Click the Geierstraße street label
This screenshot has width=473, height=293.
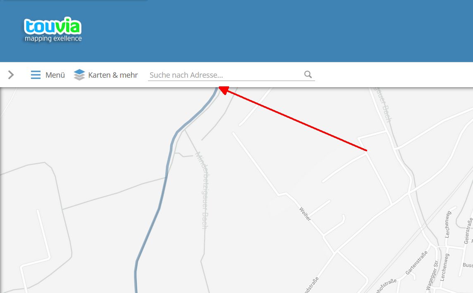pos(468,231)
